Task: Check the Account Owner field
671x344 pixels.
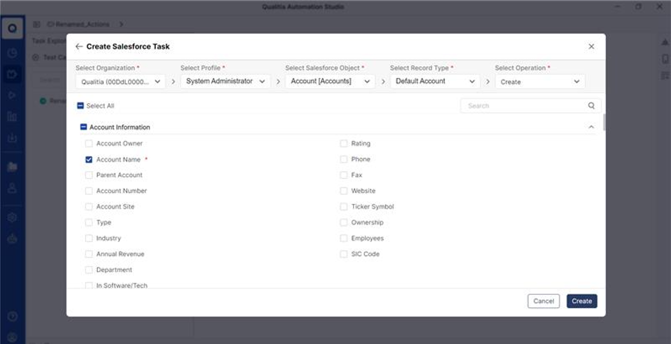Action: click(89, 143)
